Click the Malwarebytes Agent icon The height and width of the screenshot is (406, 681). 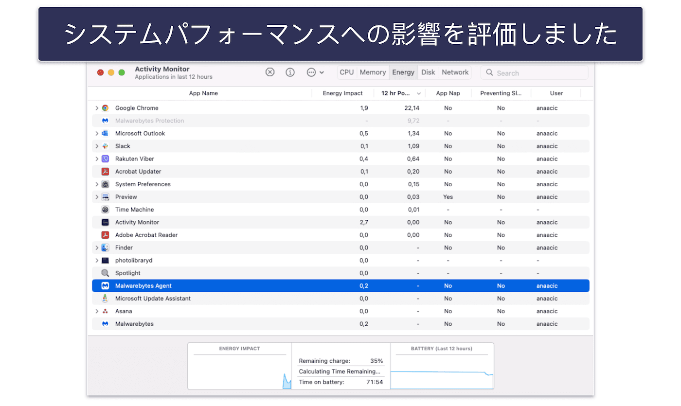point(105,286)
